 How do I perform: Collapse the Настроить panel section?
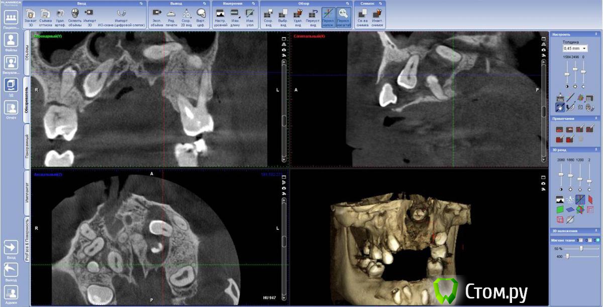pyautogui.click(x=596, y=35)
